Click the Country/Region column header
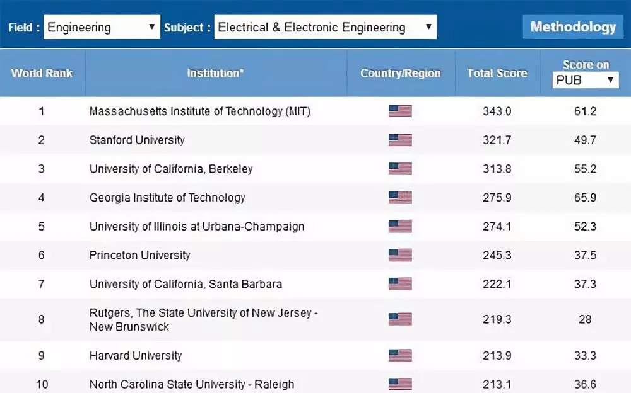This screenshot has height=393, width=631. [x=400, y=73]
